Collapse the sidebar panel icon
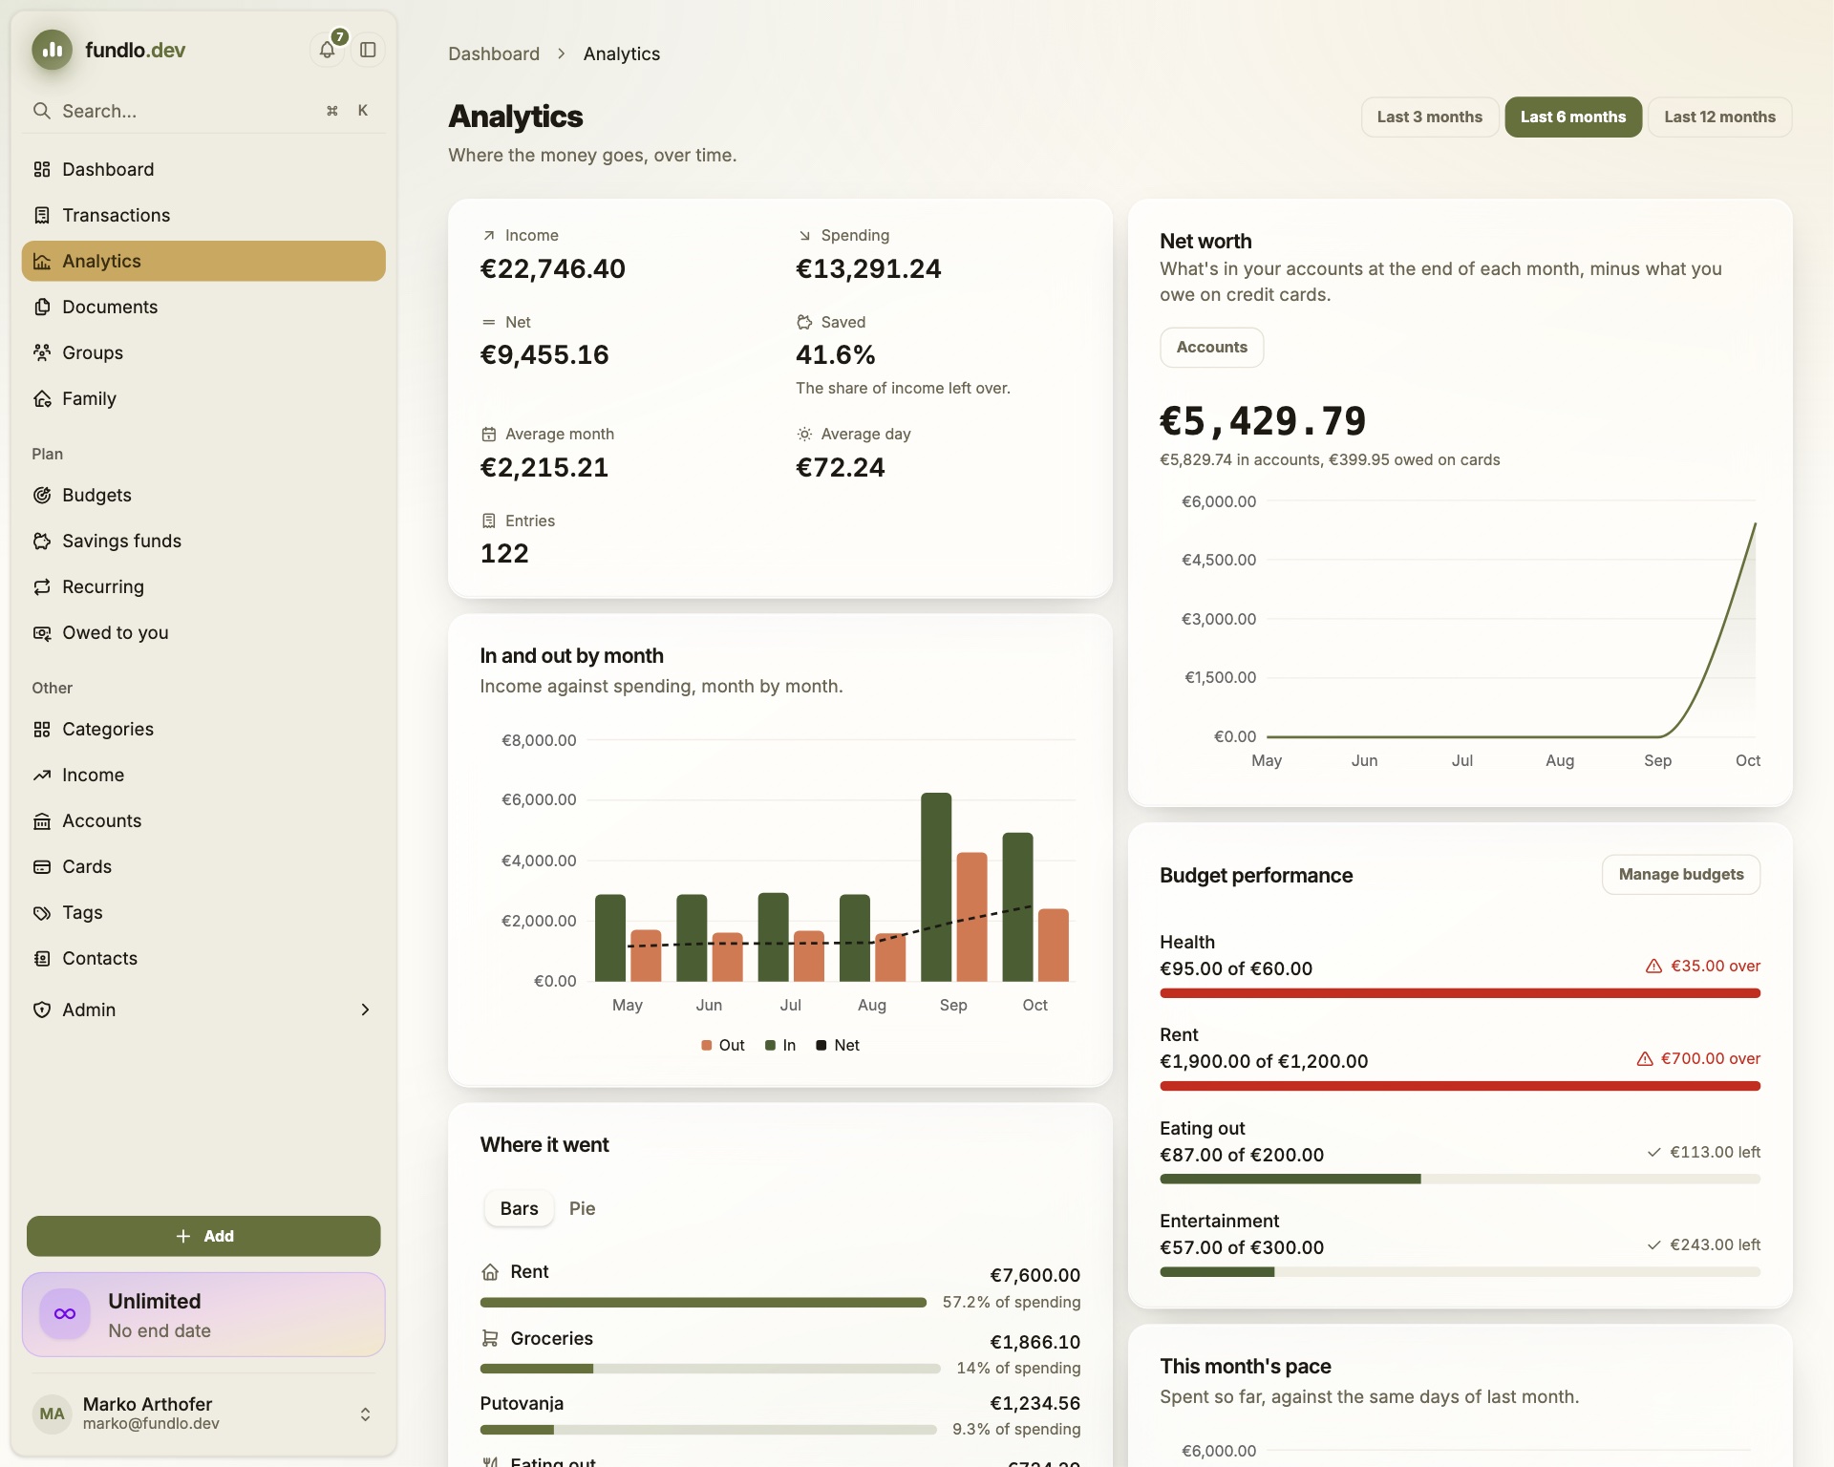The height and width of the screenshot is (1467, 1834). [368, 50]
